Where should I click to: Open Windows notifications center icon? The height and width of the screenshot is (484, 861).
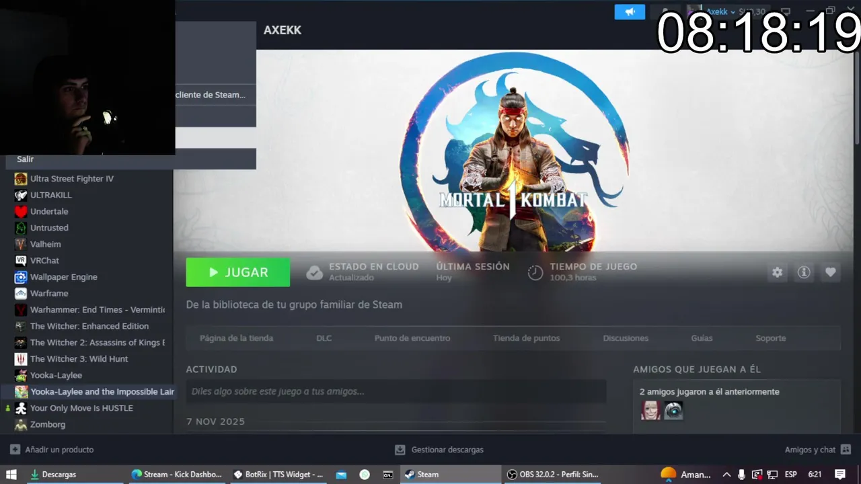coord(840,474)
